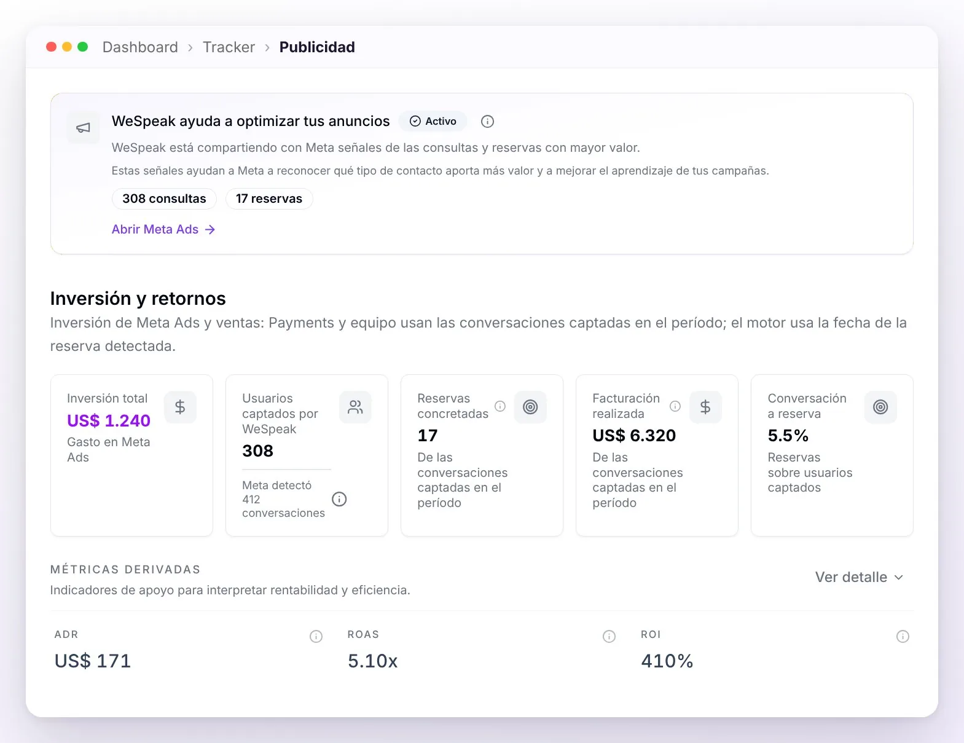Image resolution: width=964 pixels, height=743 pixels.
Task: Click the 410% ROI value
Action: pos(667,661)
